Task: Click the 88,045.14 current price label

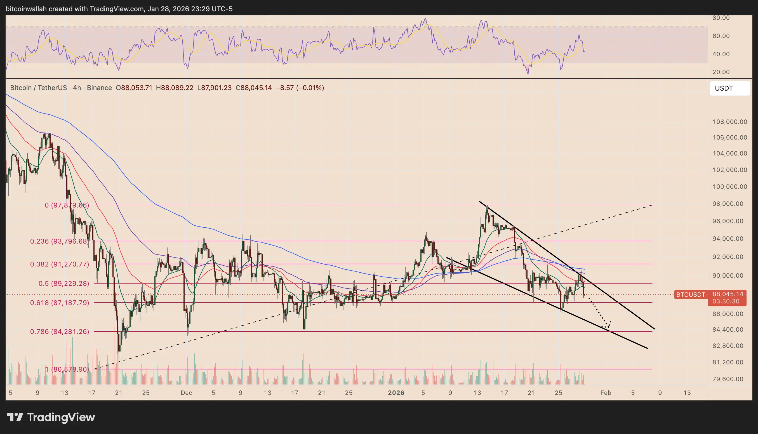Action: [728, 294]
